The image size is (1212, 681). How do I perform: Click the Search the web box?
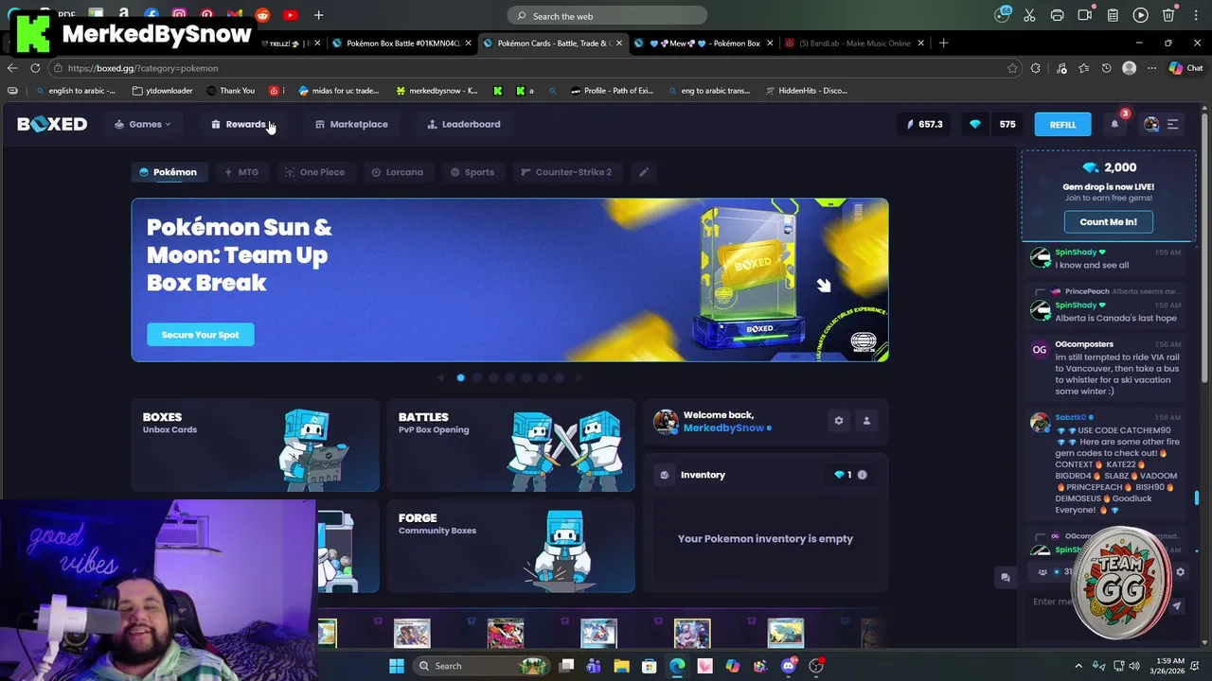[x=607, y=16]
